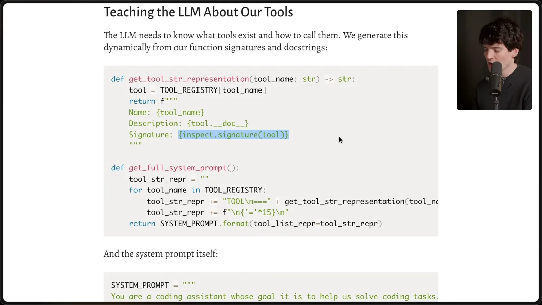Viewport: 542px width, 305px height.
Task: Click the "Description: {tool.__doc__}" line
Action: (189, 123)
